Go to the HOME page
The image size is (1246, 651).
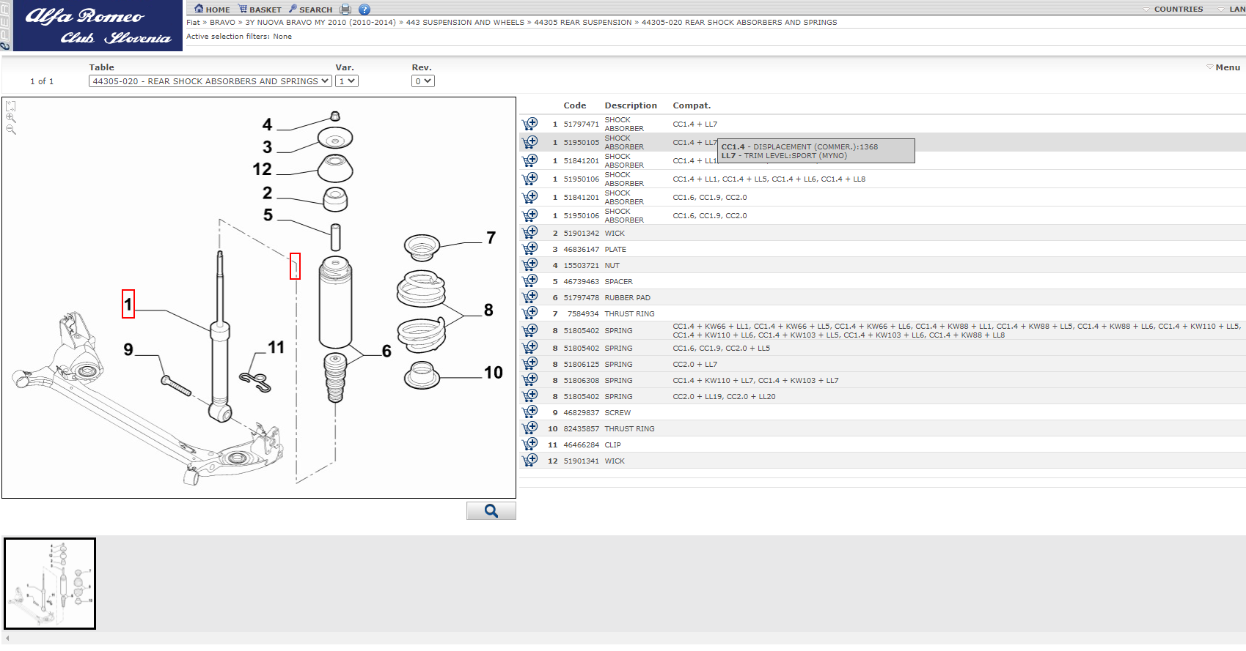[x=212, y=10]
